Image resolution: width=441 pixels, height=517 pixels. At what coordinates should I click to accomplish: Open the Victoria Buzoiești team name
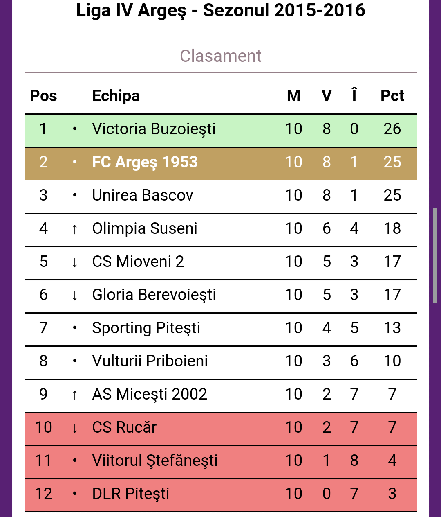point(154,129)
